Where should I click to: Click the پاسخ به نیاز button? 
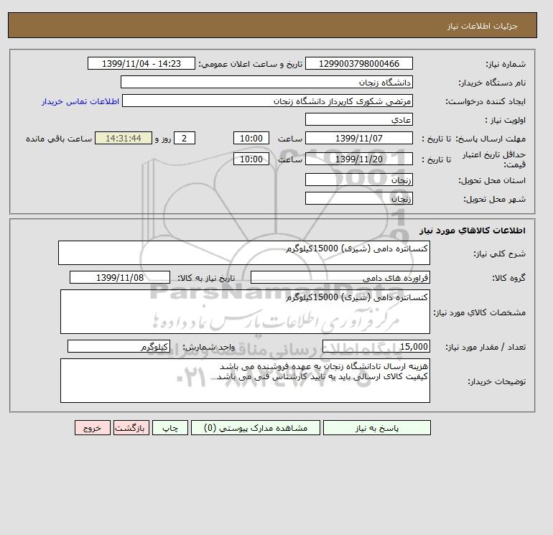(376, 428)
